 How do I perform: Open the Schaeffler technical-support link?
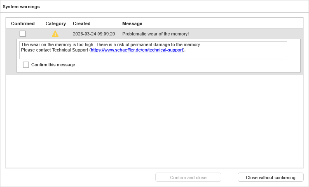137,50
